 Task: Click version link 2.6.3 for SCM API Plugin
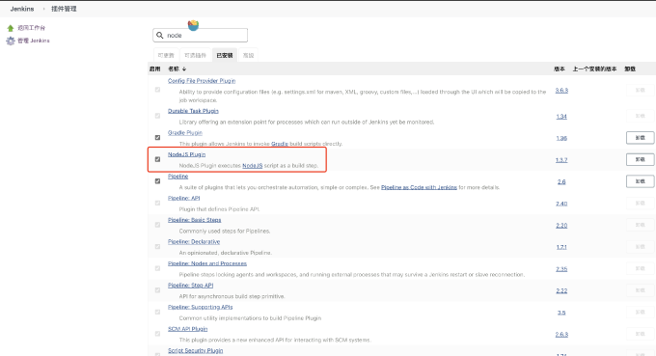[x=561, y=334]
